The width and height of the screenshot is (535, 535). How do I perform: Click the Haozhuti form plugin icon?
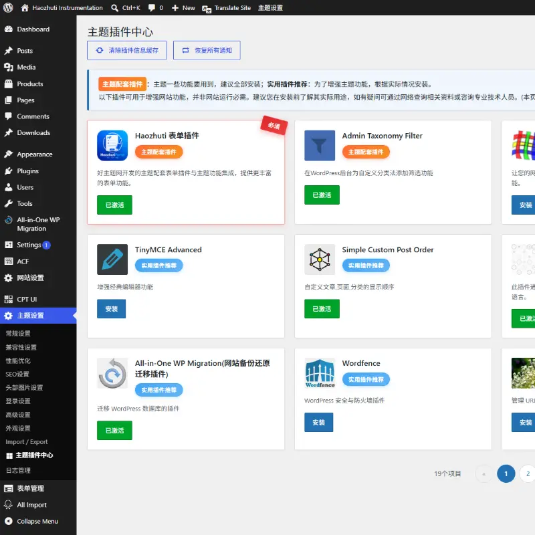pyautogui.click(x=112, y=146)
